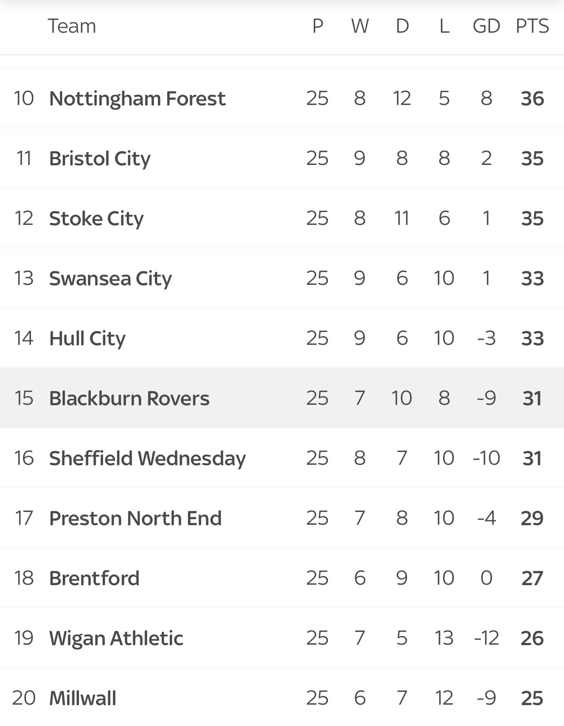
Task: Select the W column header
Action: pyautogui.click(x=360, y=26)
